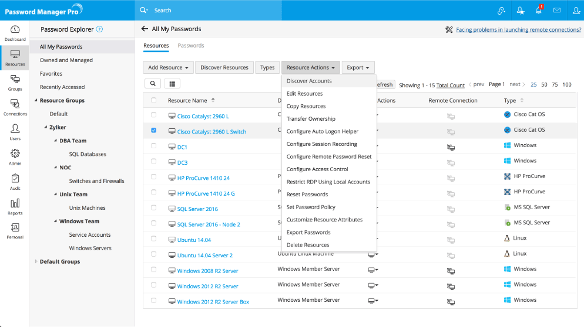Open the Add Resource dropdown
584x327 pixels.
tap(168, 67)
